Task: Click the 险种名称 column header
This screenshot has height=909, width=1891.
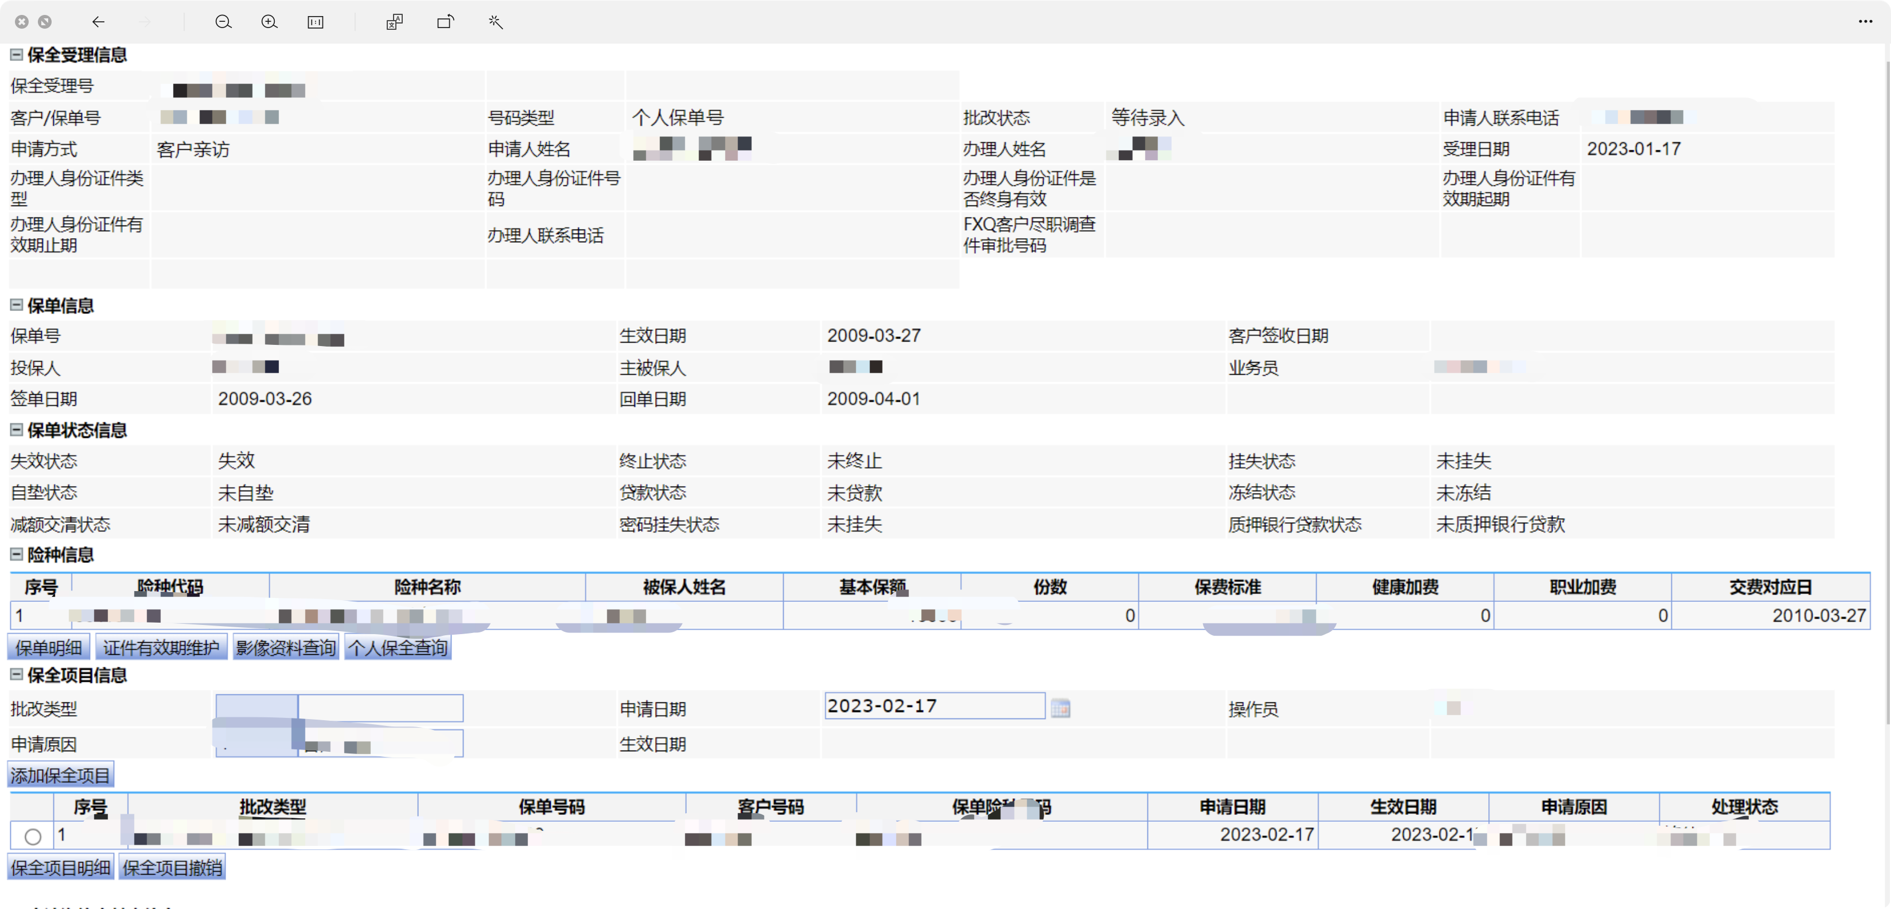Action: coord(427,586)
